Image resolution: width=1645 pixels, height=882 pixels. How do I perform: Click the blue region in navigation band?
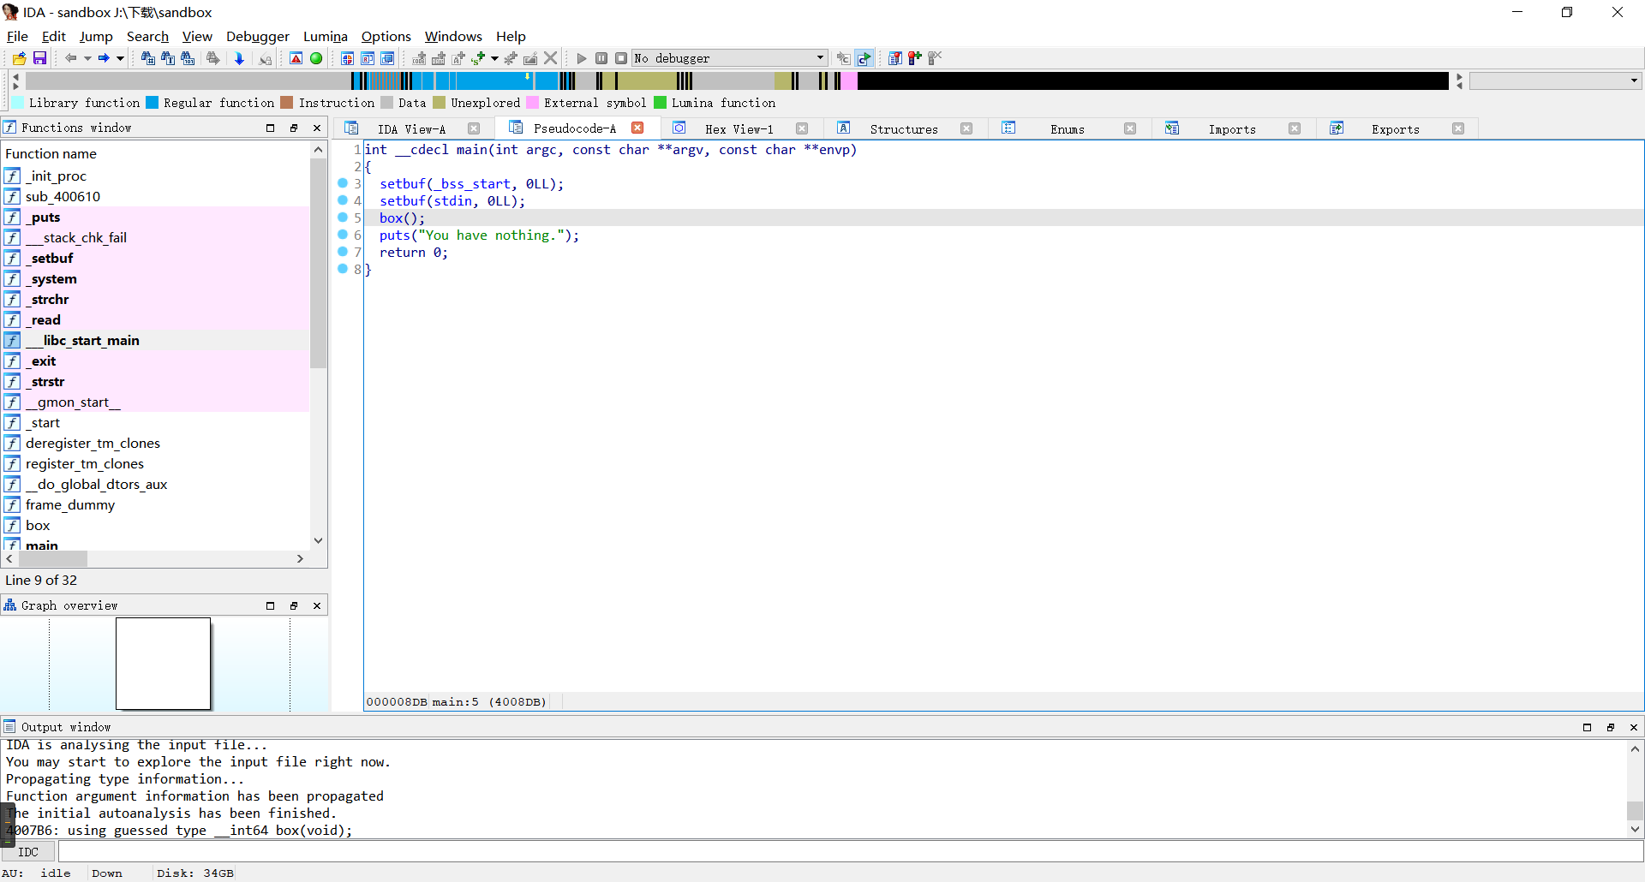pos(488,80)
